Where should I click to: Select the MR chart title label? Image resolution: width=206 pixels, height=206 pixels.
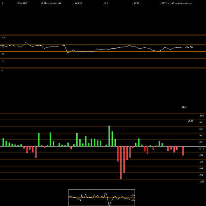pos(184,107)
